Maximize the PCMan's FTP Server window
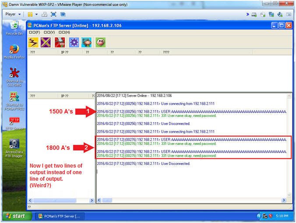The image size is (296, 223). [x=282, y=25]
